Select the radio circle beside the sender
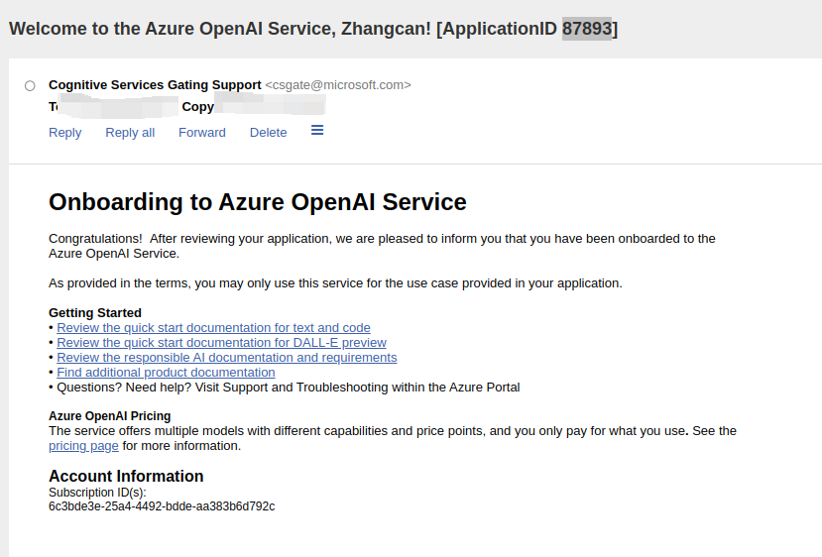 coord(30,86)
